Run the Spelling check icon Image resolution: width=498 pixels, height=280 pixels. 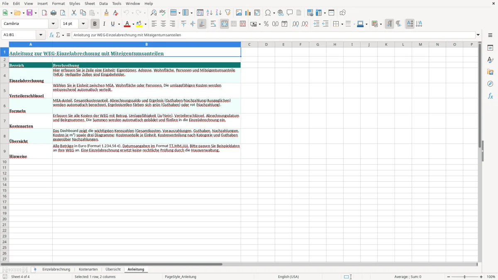(x=163, y=13)
